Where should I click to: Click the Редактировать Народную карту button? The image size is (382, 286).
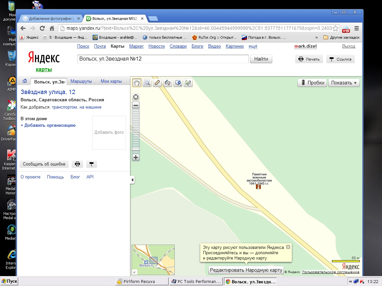click(246, 270)
